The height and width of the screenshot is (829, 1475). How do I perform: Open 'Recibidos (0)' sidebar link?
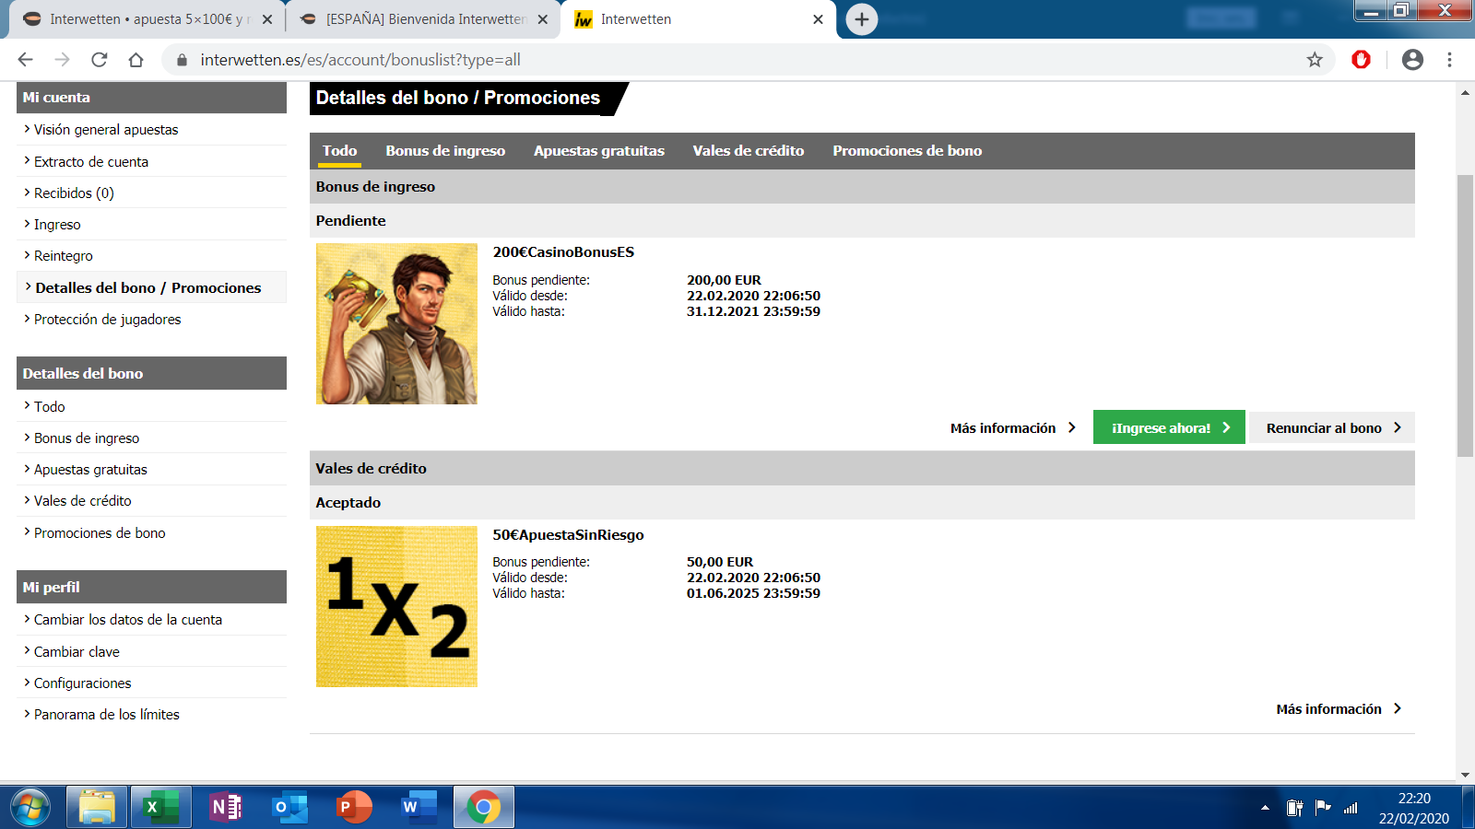point(74,193)
